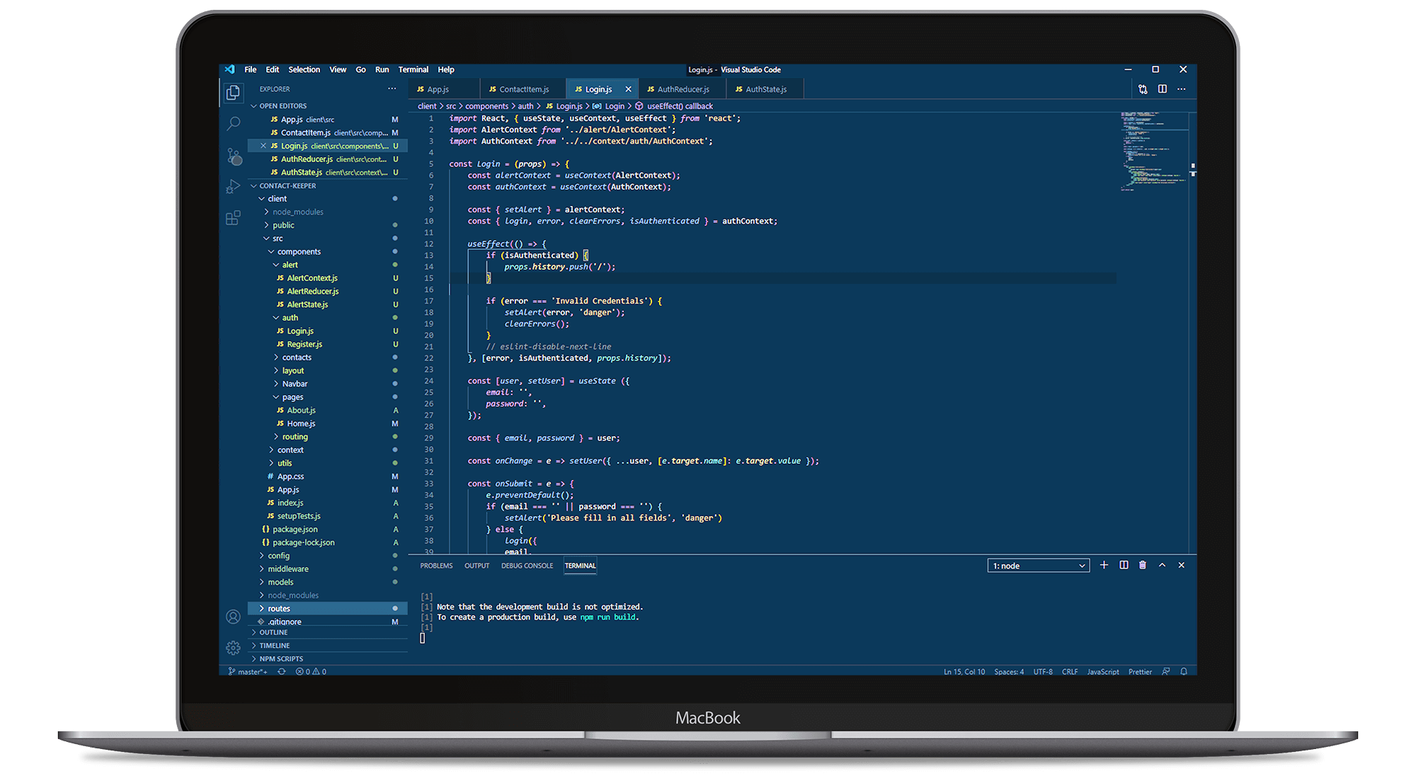Select language mode JavaScript in status bar

[1103, 672]
